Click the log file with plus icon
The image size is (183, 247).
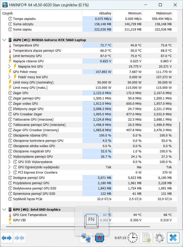(146, 238)
